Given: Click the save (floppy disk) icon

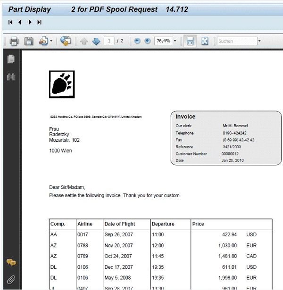Looking at the screenshot, I should point(28,41).
